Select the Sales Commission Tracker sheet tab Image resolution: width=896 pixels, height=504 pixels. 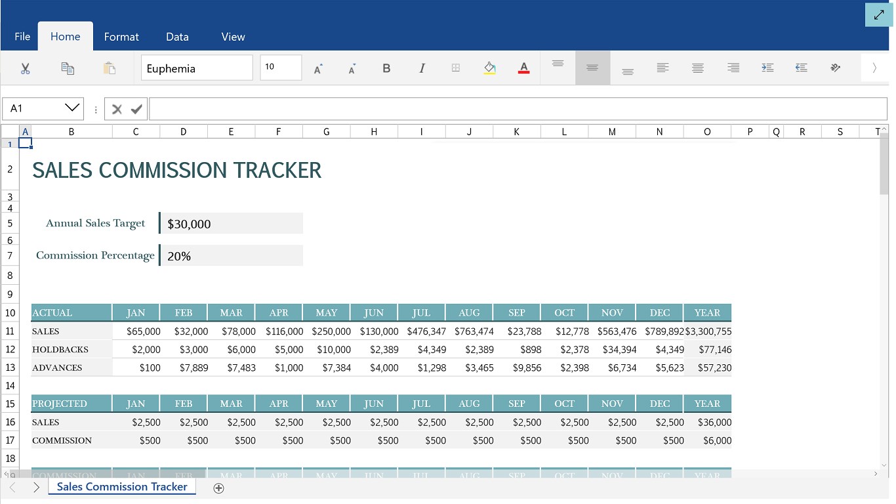point(122,487)
